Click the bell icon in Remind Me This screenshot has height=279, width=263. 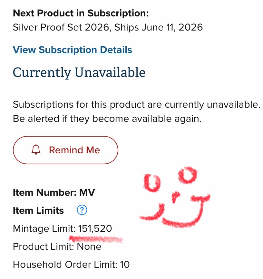(36, 150)
